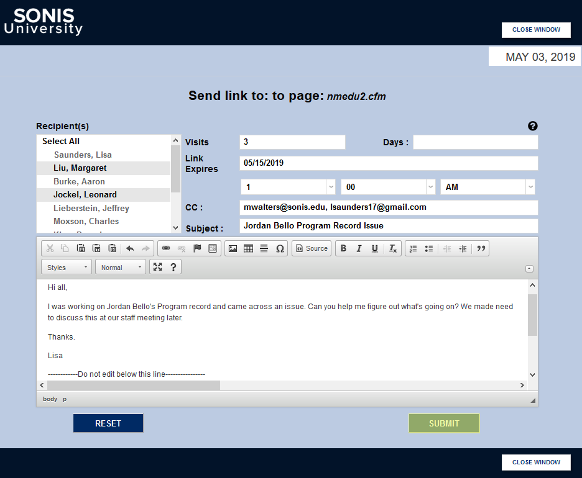Undo the last edit

pyautogui.click(x=130, y=248)
